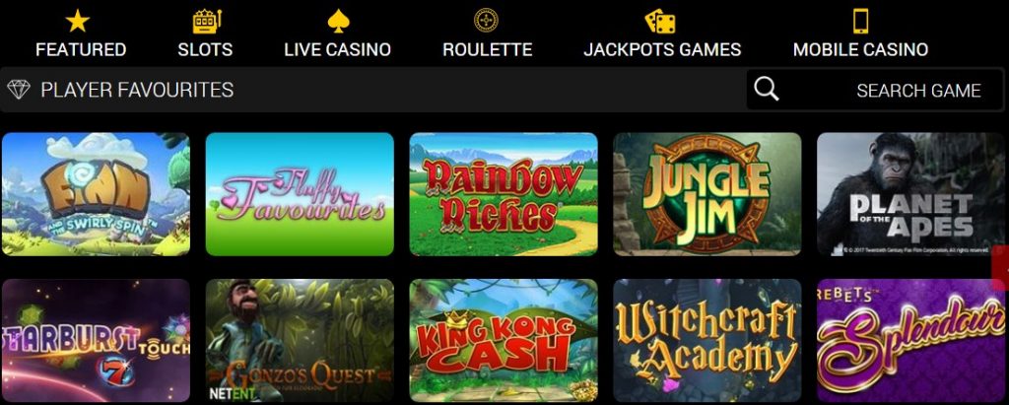Image resolution: width=1009 pixels, height=405 pixels.
Task: Click the diamond icon beside Player Favourites
Action: [19, 90]
